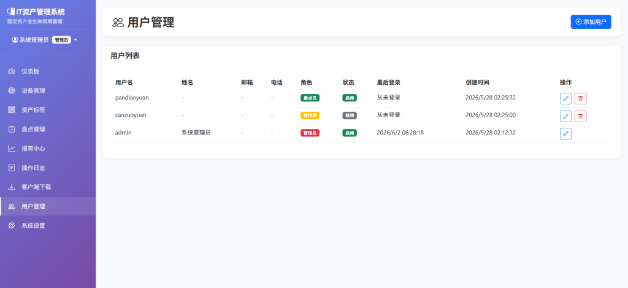
Task: Click the 固定资产全生命周期管理 subtitle
Action: pyautogui.click(x=35, y=21)
